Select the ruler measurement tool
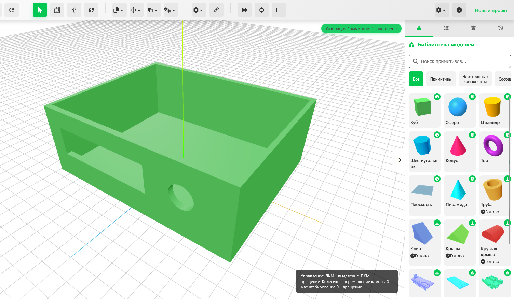 216,10
